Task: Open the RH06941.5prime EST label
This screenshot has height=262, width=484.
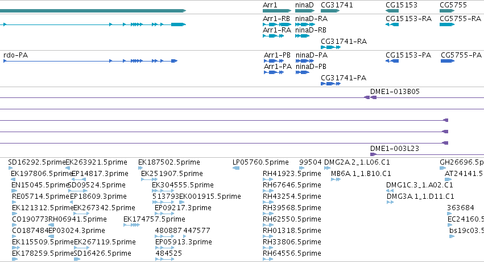Action: pyautogui.click(x=77, y=219)
